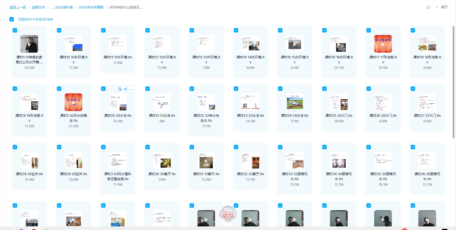The image size is (456, 230).
Task: Open the 课时2 风水的概念 red video icon
Action: 74,102
